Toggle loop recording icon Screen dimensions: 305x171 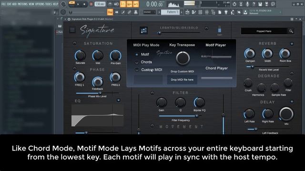point(136,4)
